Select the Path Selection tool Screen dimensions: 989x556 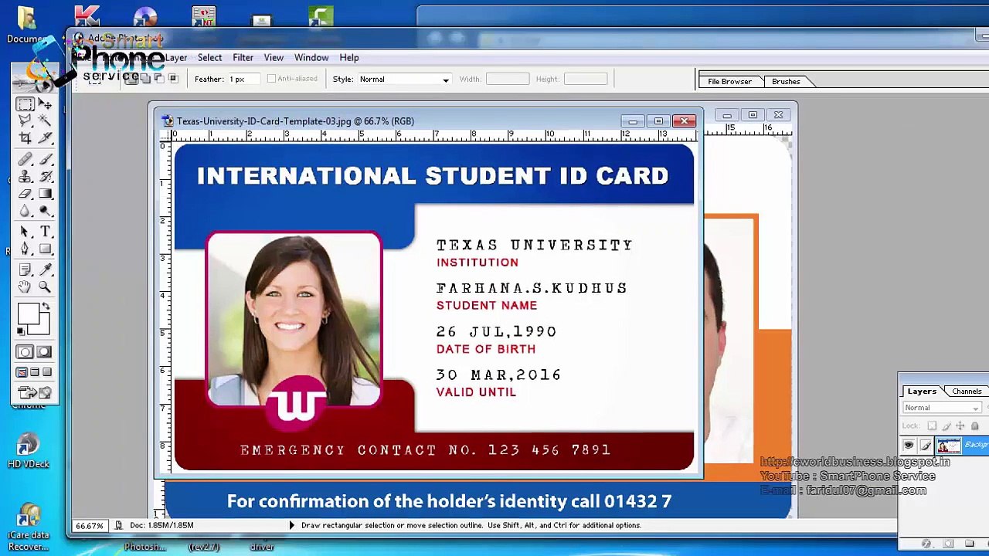pyautogui.click(x=25, y=232)
